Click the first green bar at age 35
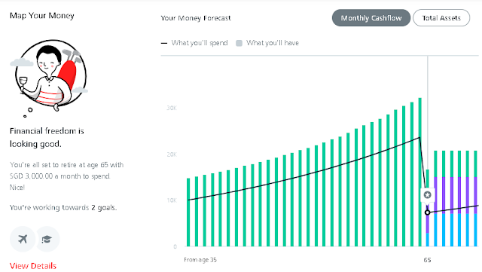Screen dimensions: 482x272 pos(188,212)
